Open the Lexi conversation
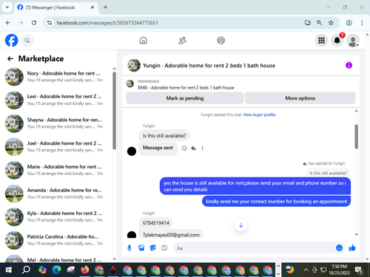 pyautogui.click(x=58, y=100)
